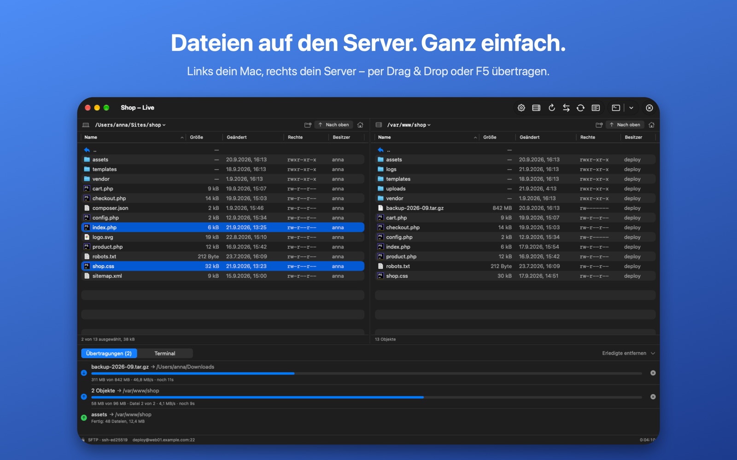Open the /Users/anna/Sites/shop path dropdown
The height and width of the screenshot is (460, 737).
pyautogui.click(x=130, y=125)
